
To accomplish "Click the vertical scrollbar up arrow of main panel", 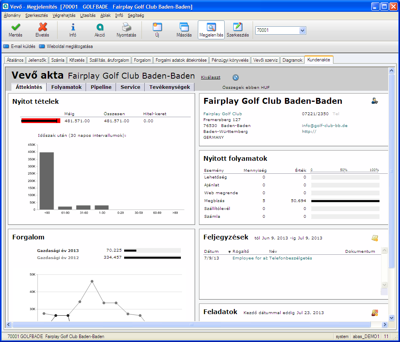I will pyautogui.click(x=392, y=70).
